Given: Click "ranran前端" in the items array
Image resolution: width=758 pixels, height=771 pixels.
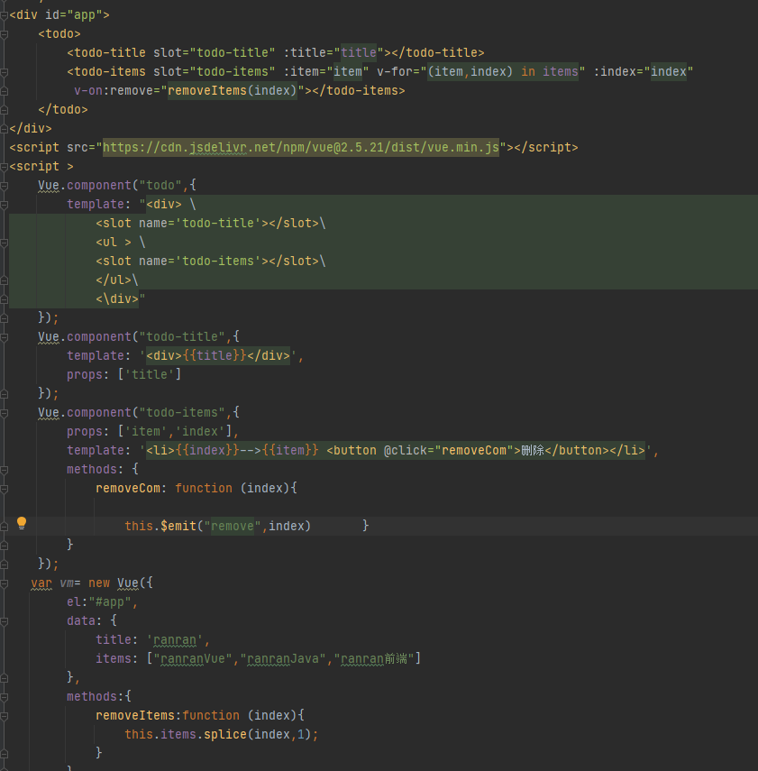Looking at the screenshot, I should coord(374,659).
